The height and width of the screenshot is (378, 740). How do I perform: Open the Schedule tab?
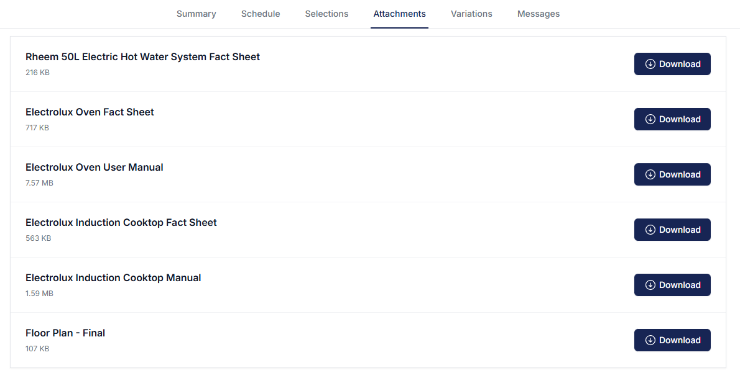click(261, 14)
